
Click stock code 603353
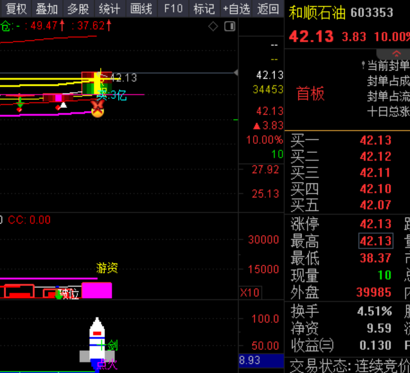372,13
